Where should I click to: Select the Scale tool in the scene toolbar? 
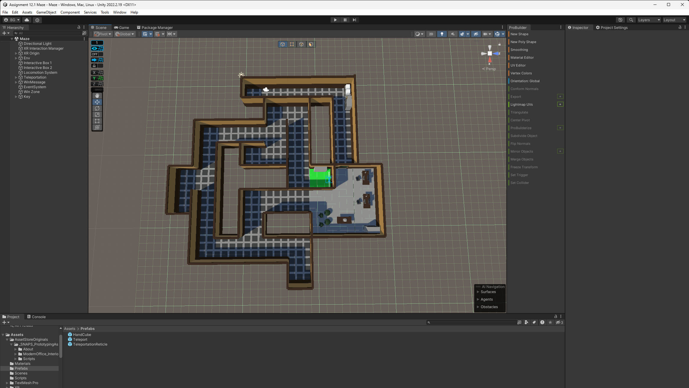(97, 115)
